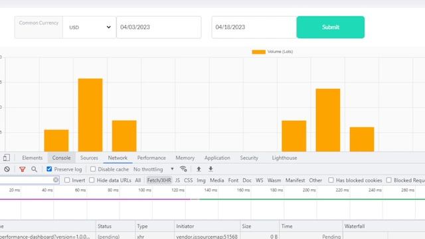Viewport: 425px width, 239px height.
Task: Sort requests by Status column
Action: click(116, 226)
